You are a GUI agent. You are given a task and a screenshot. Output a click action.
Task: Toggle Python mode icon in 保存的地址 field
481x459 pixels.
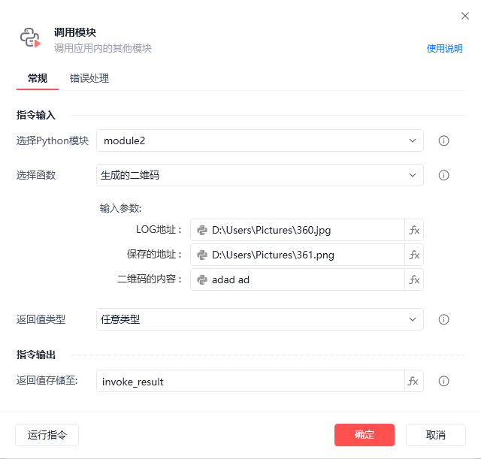tap(202, 255)
